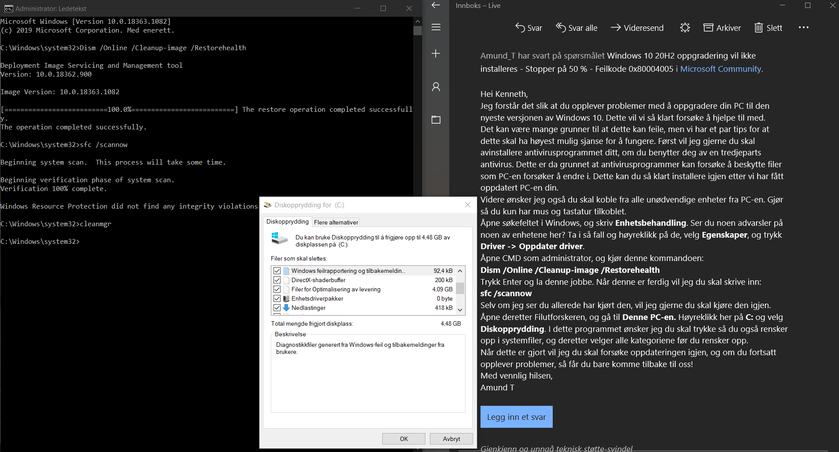Click file list scrollbar down arrow
The image size is (839, 452).
tap(460, 310)
